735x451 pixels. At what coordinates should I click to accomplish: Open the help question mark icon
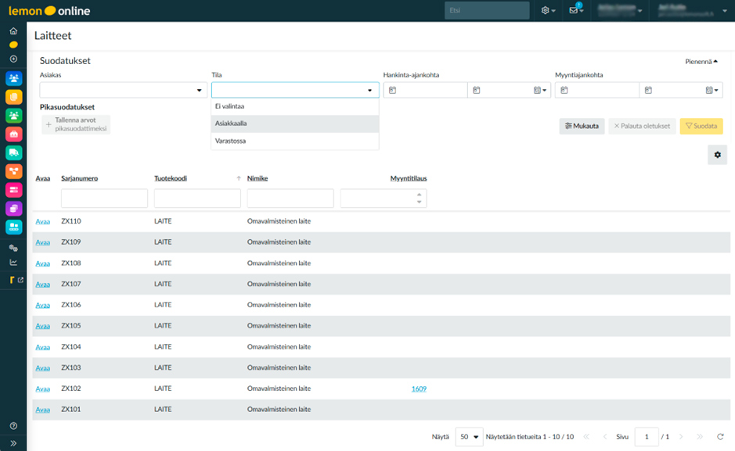click(x=13, y=426)
